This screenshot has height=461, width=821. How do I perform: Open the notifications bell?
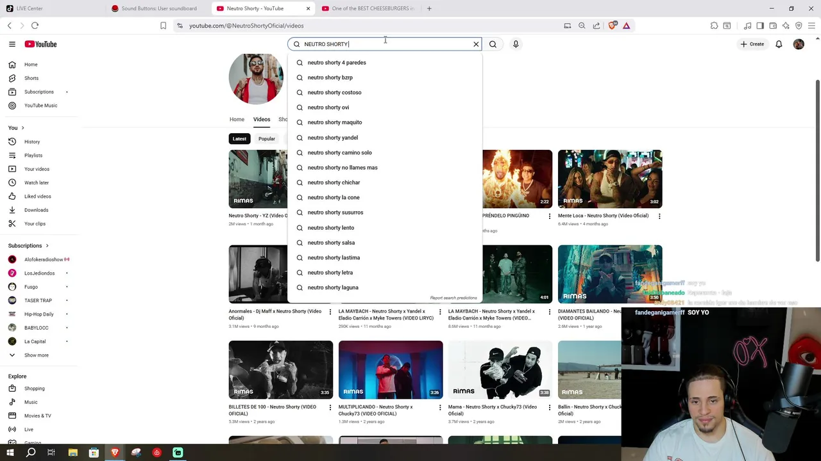point(779,44)
